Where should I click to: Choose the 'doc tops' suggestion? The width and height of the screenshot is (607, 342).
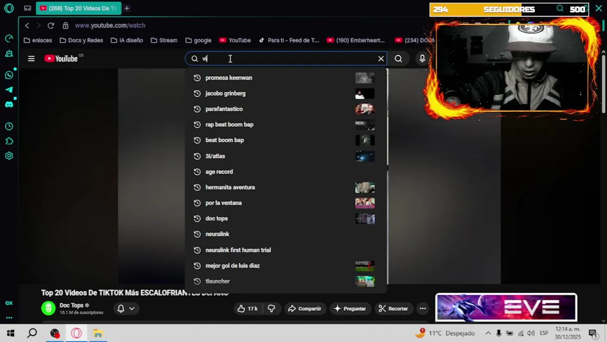coord(286,218)
